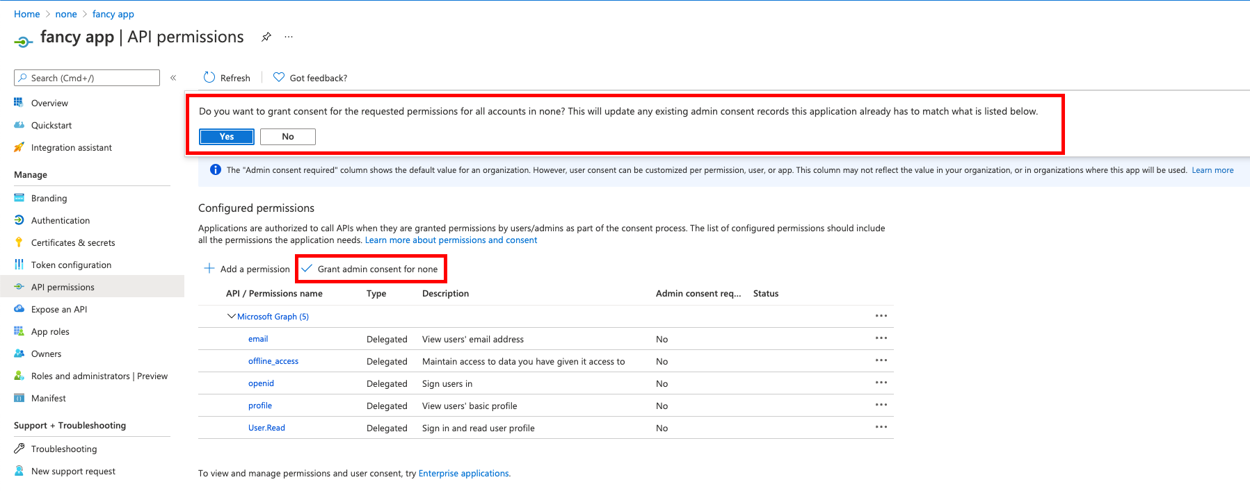Click the pin icon next to the title
Screen dimensions: 1250x491
coord(266,38)
